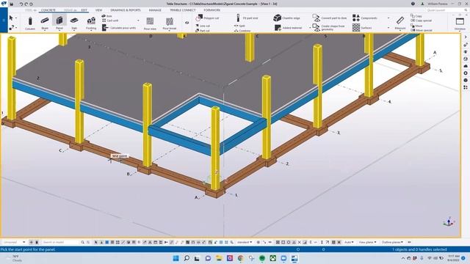Open taskbar Search
This screenshot has width=470, height=264.
(187, 258)
